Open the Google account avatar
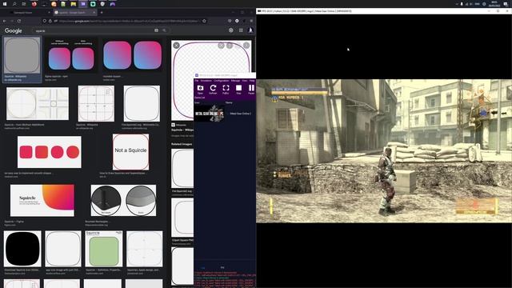 (250, 30)
